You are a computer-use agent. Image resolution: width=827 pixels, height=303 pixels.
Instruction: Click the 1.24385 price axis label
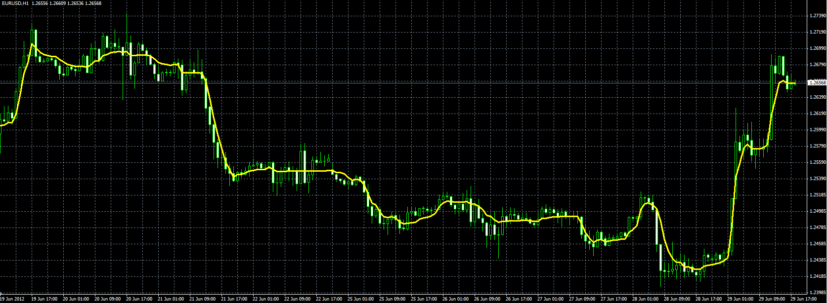point(818,260)
